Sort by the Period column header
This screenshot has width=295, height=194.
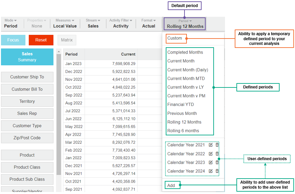(x=74, y=54)
